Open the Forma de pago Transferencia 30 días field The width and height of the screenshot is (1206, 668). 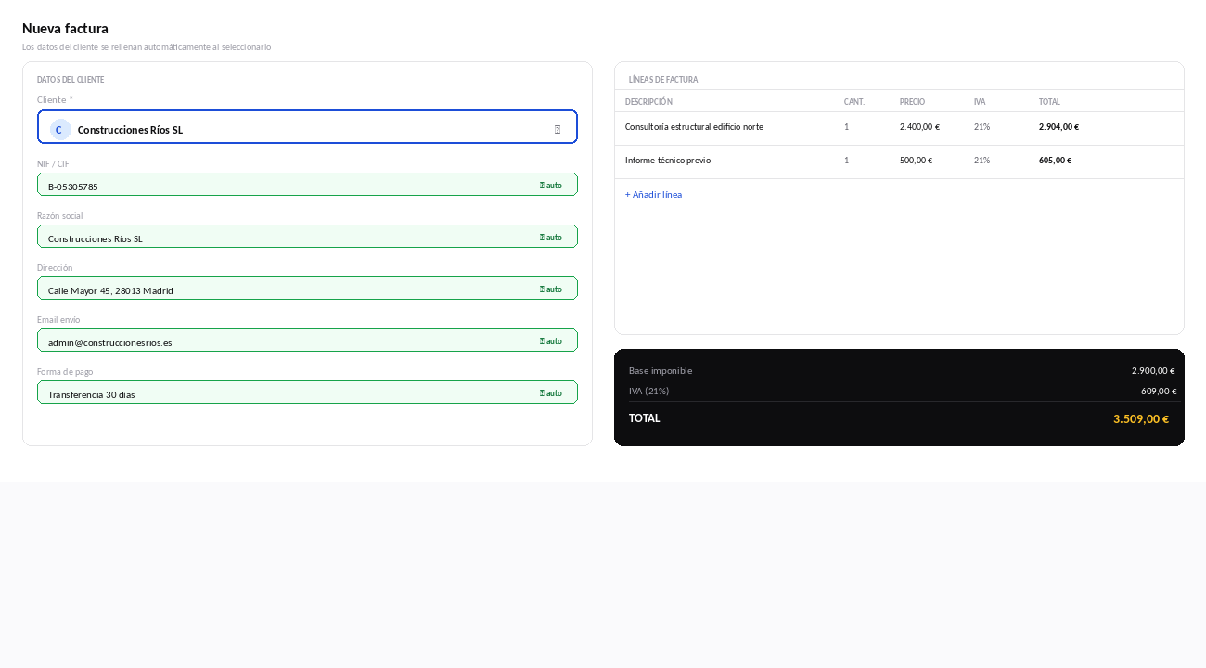307,392
